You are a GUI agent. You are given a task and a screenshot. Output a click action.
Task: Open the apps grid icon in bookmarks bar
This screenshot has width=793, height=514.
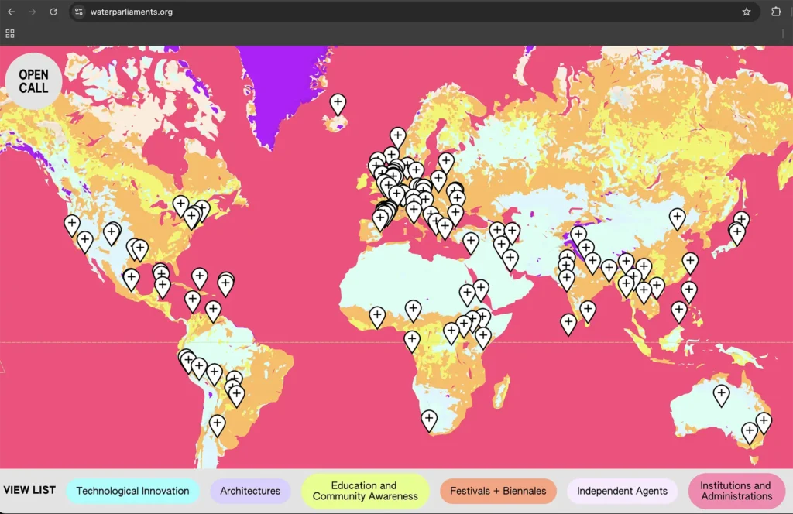10,33
